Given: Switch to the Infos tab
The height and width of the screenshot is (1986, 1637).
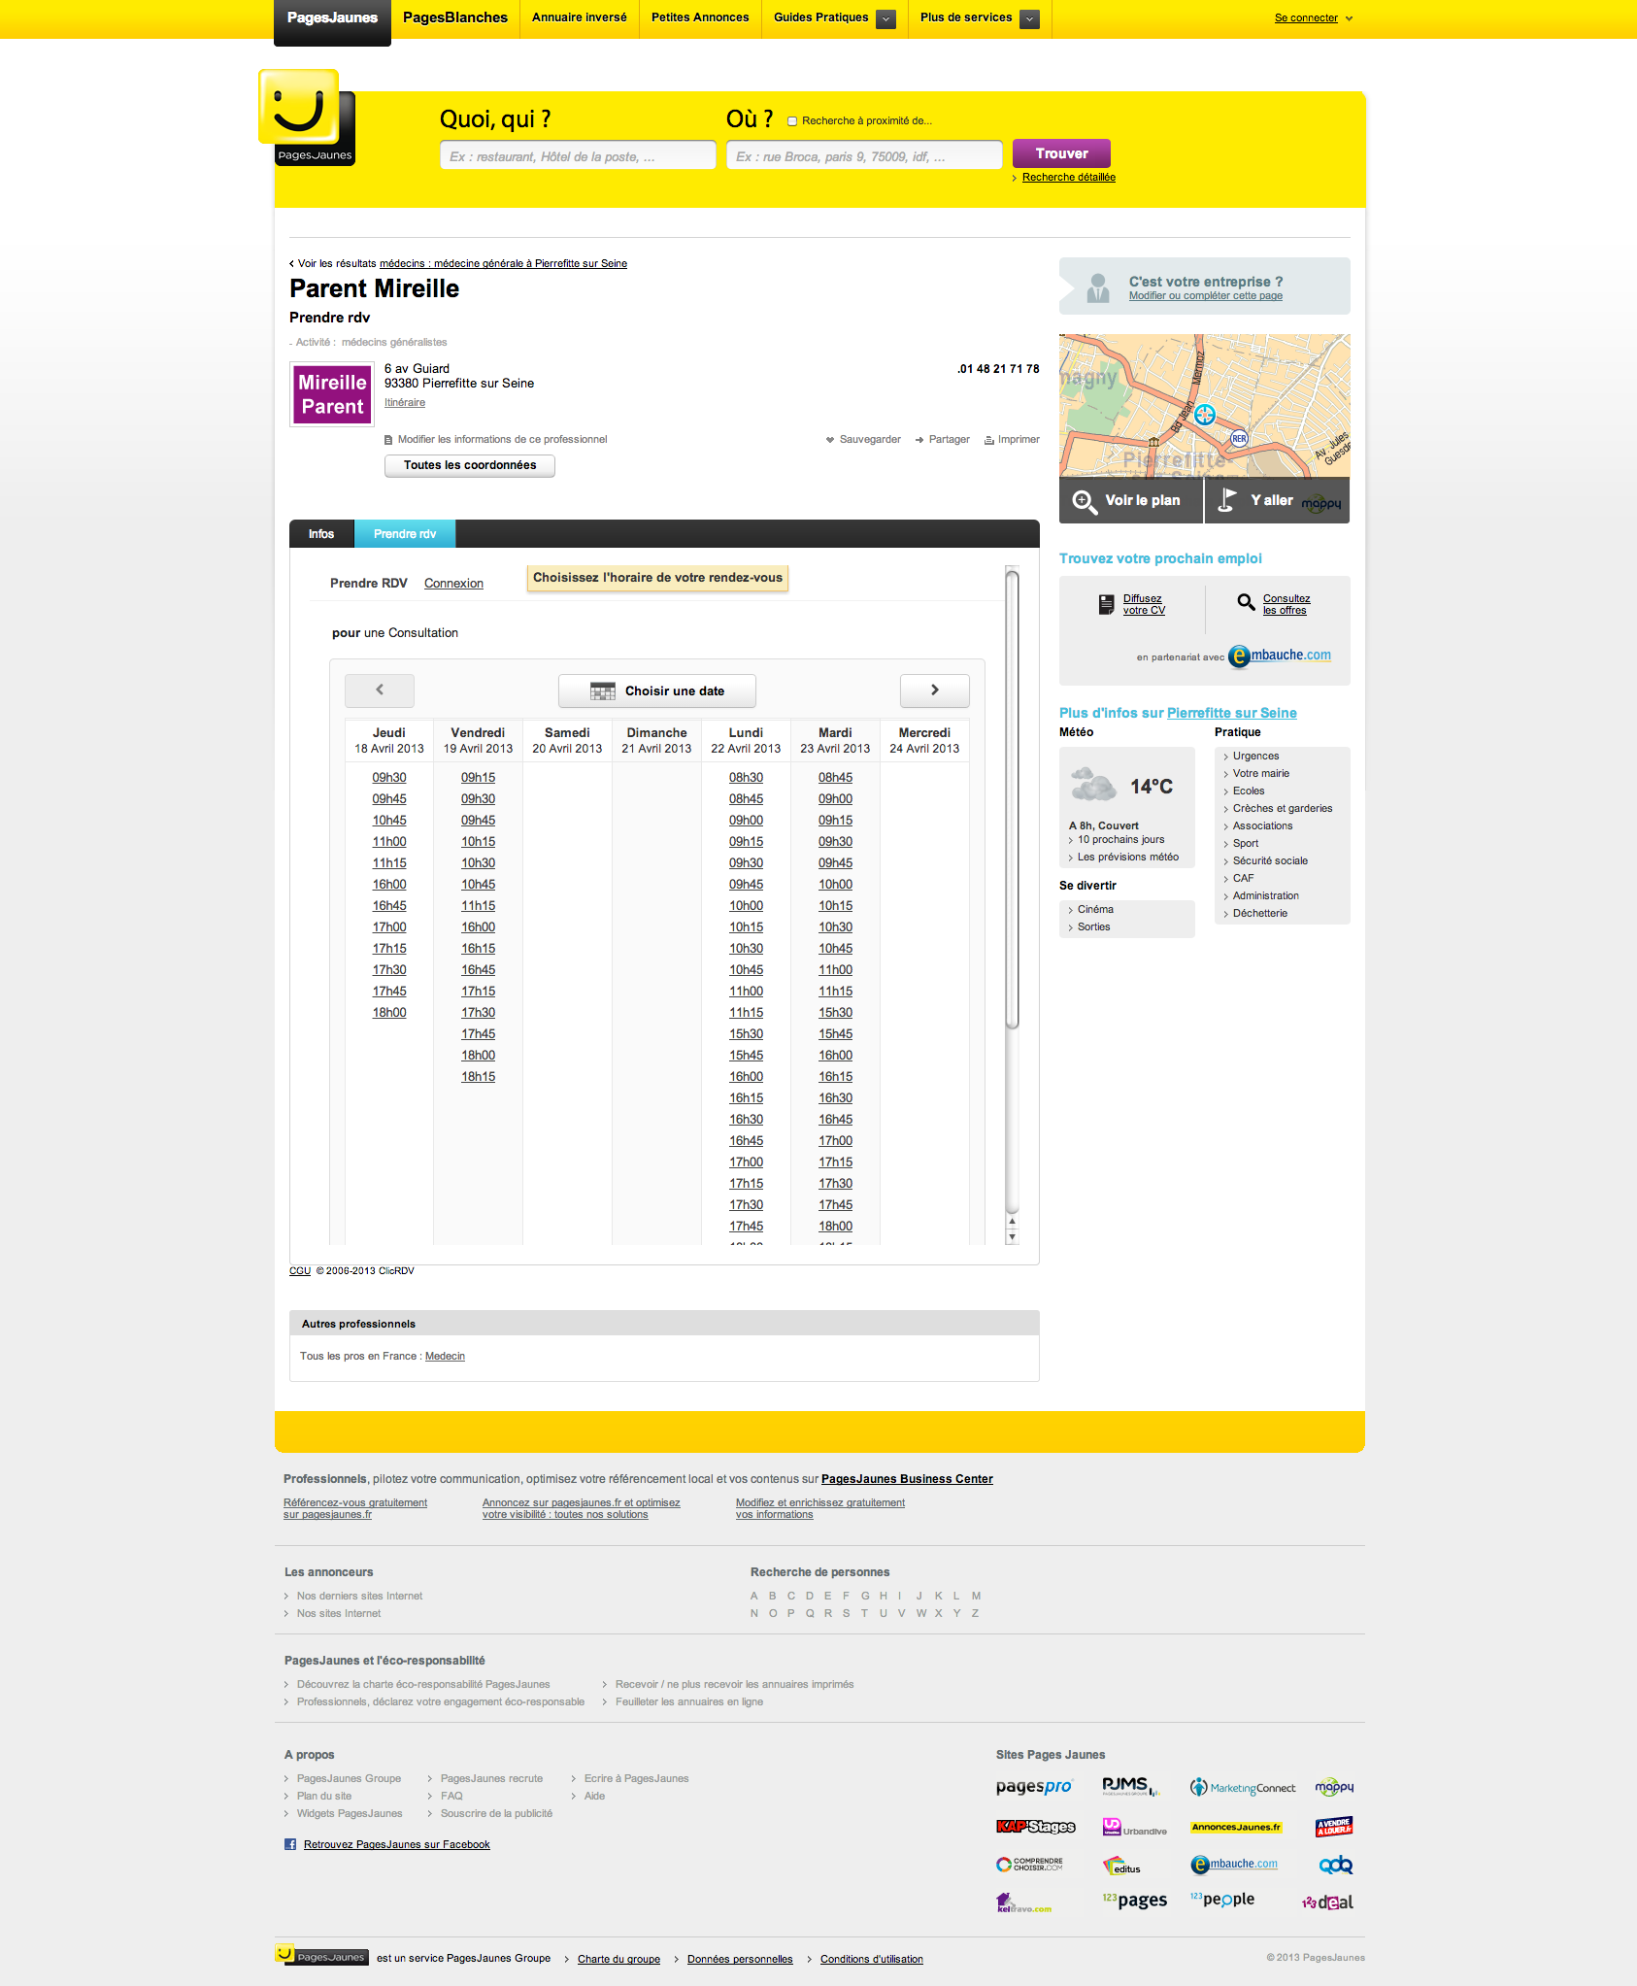Looking at the screenshot, I should pyautogui.click(x=321, y=534).
